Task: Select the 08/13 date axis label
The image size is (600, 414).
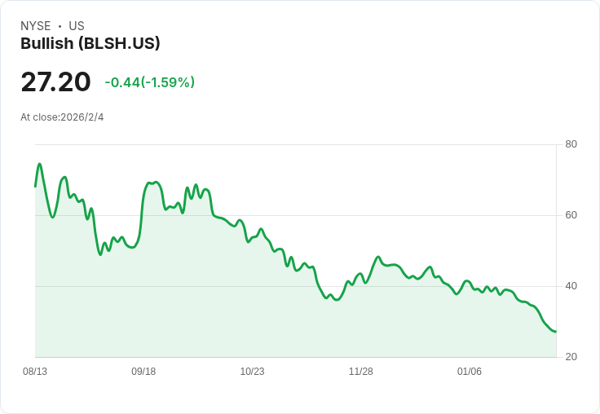Action: click(35, 372)
